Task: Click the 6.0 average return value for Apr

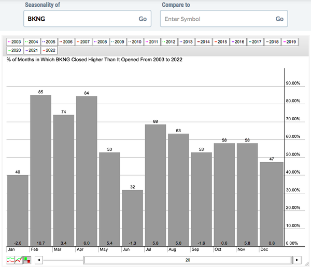Action: [x=87, y=243]
